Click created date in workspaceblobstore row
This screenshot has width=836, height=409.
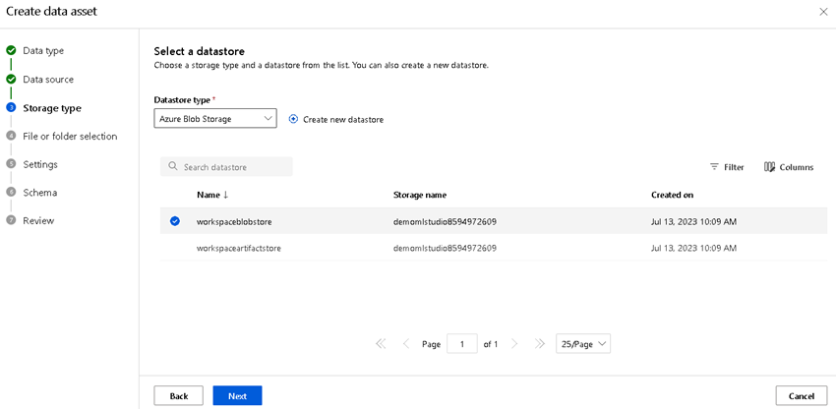coord(694,222)
